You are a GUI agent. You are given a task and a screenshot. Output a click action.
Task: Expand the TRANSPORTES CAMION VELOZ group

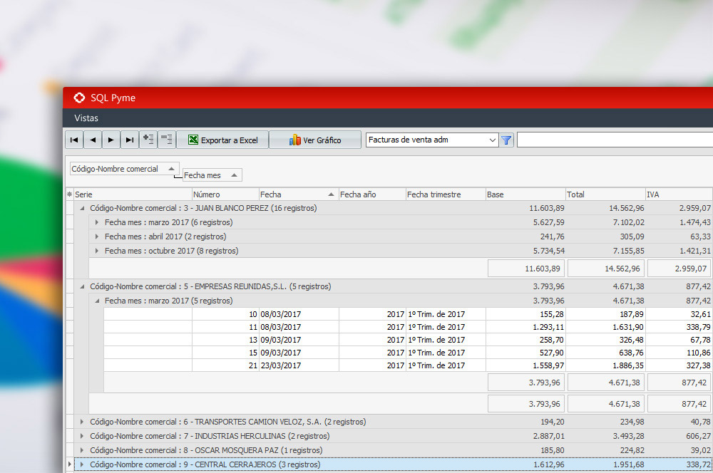pos(82,422)
